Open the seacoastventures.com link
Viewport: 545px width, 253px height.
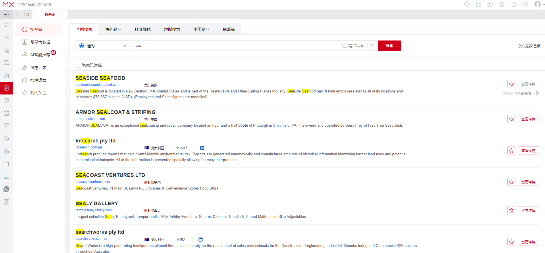point(93,182)
